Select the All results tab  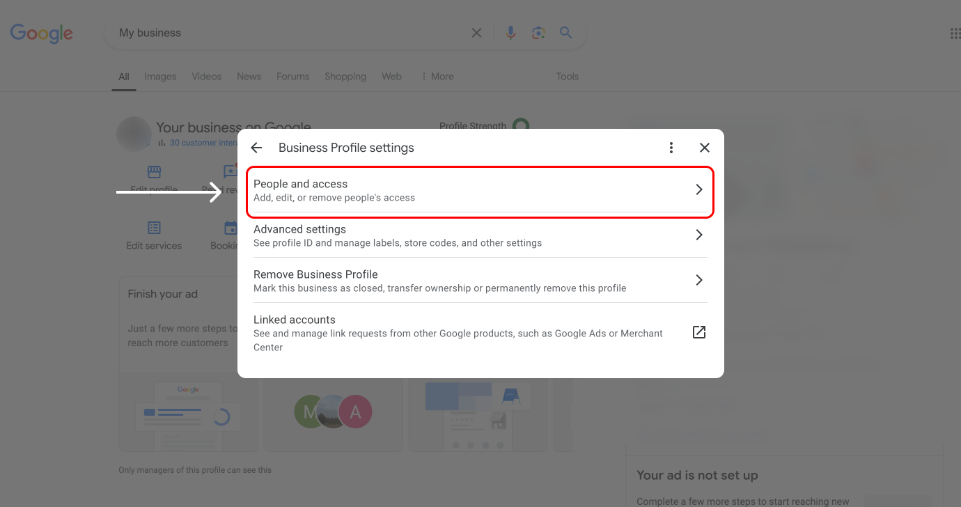tap(124, 77)
